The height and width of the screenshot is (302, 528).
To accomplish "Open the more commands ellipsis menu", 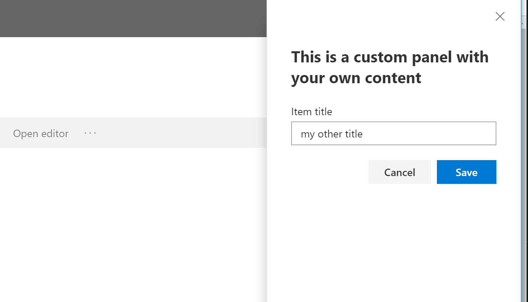I will point(90,133).
